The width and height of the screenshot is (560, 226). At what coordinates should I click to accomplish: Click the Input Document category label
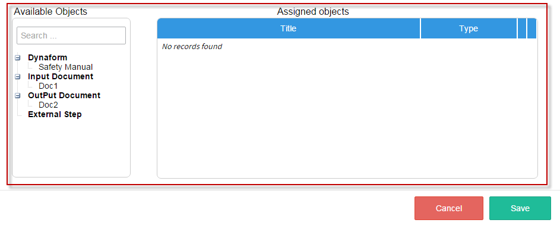point(61,76)
